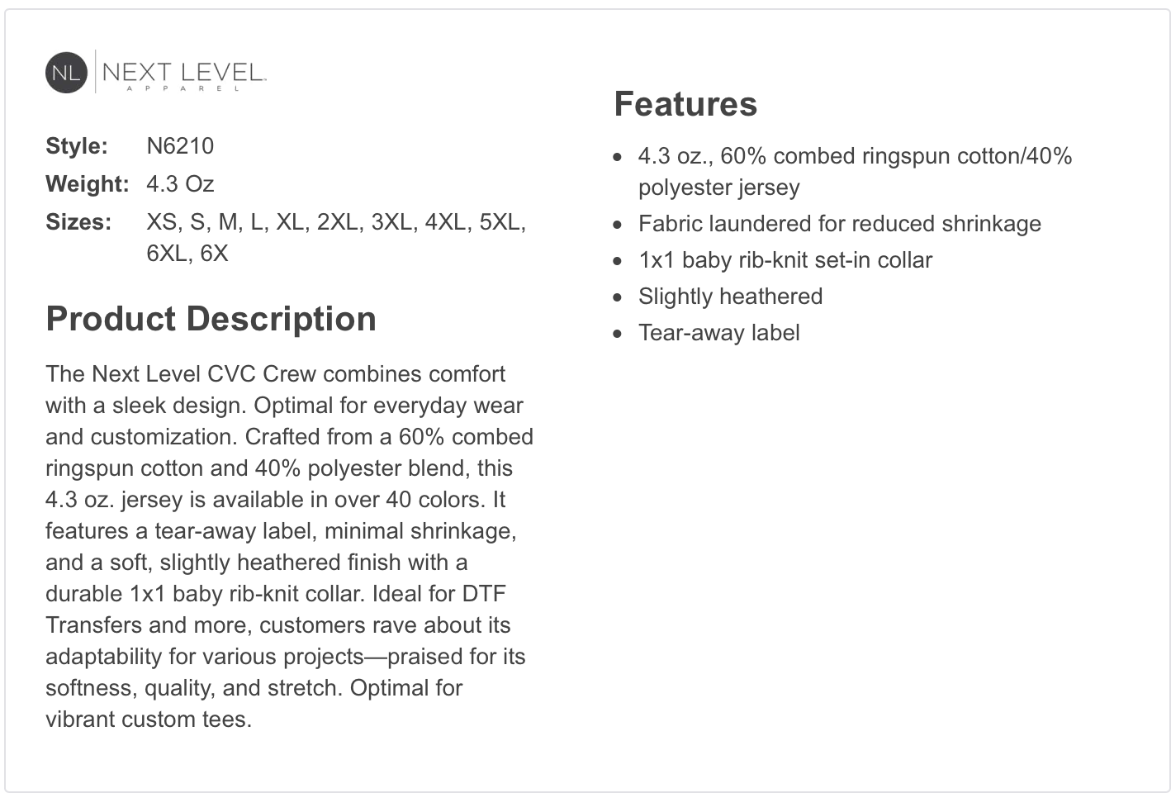Click the round NL logo icon
The height and width of the screenshot is (793, 1171).
tap(66, 73)
